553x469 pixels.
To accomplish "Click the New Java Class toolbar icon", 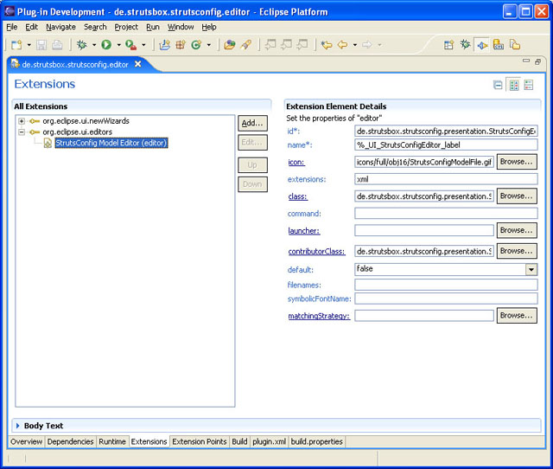I will 196,45.
